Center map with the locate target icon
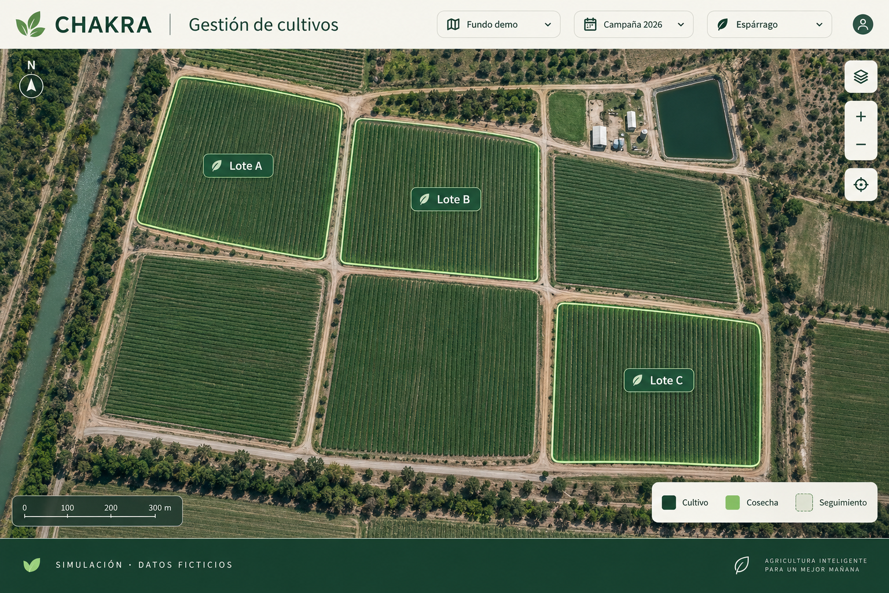 861,185
